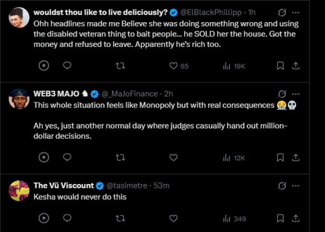
Task: Share the Vū Viscount tweet
Action: pyautogui.click(x=297, y=218)
